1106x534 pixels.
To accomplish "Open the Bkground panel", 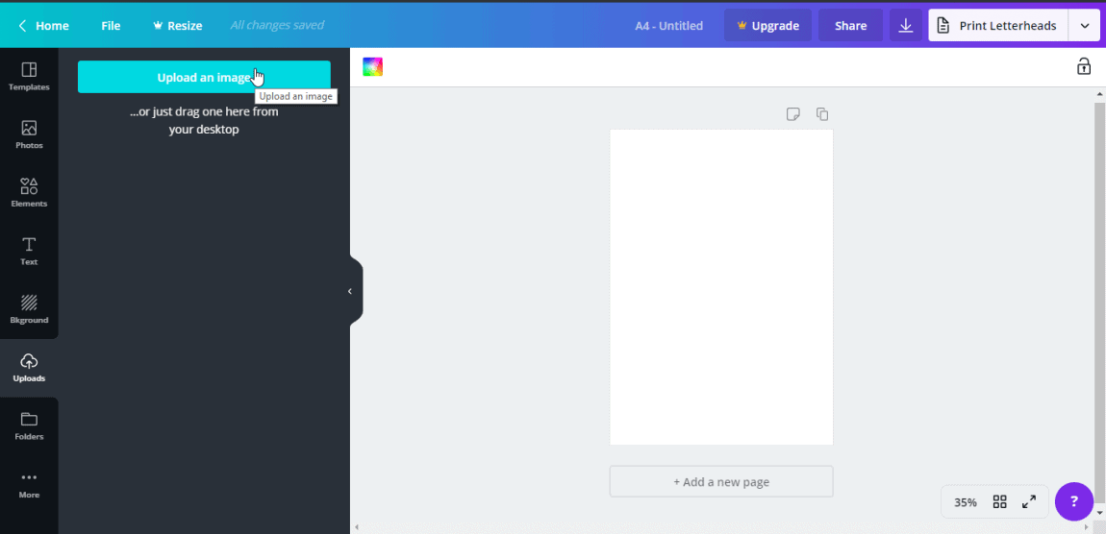I will tap(29, 309).
